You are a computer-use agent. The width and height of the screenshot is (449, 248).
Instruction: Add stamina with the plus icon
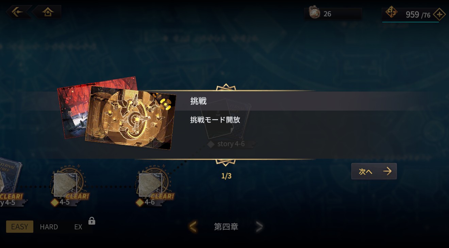pyautogui.click(x=439, y=15)
